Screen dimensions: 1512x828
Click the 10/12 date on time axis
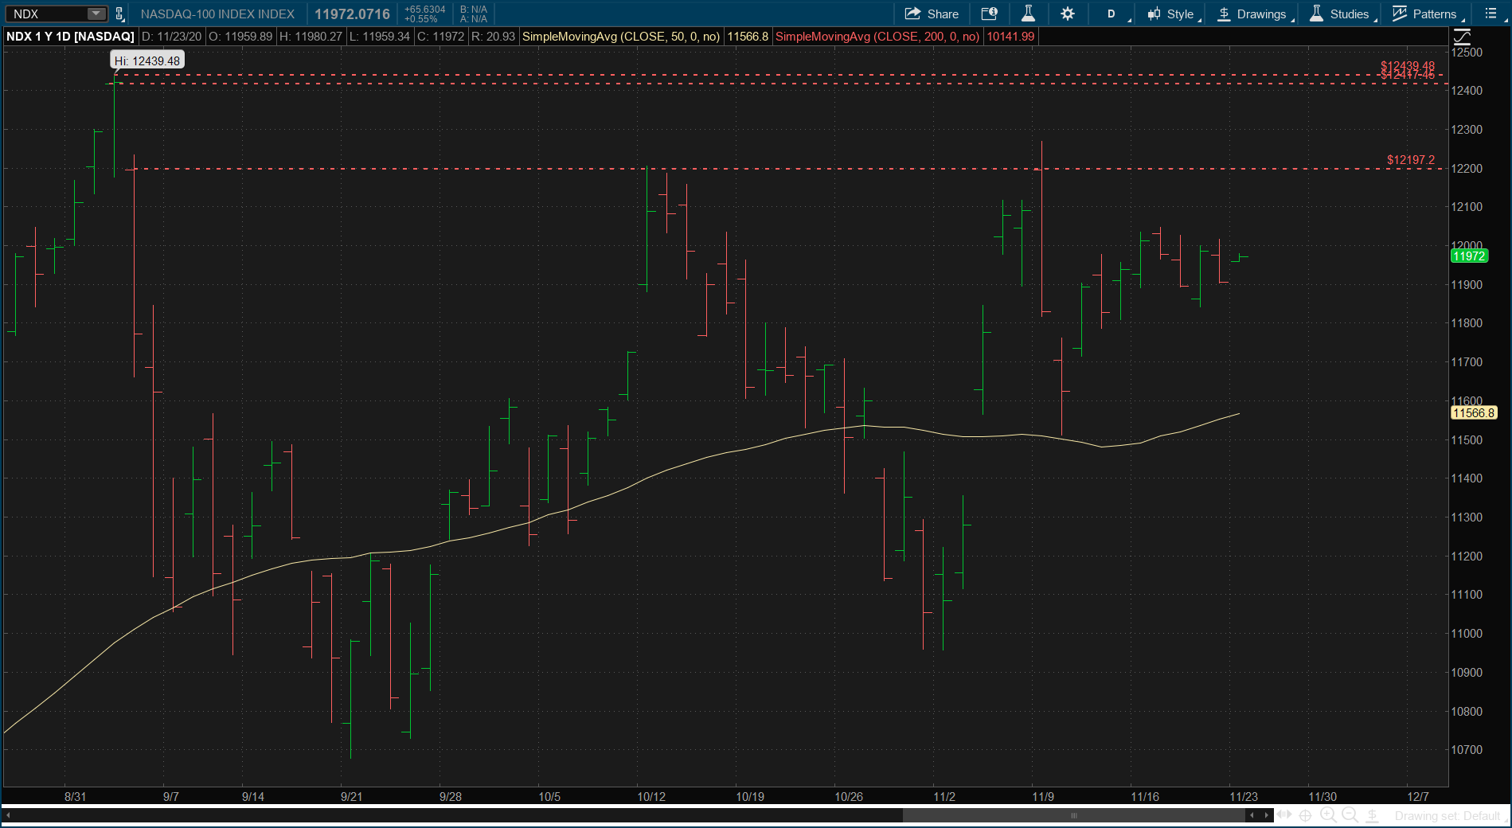click(x=651, y=796)
